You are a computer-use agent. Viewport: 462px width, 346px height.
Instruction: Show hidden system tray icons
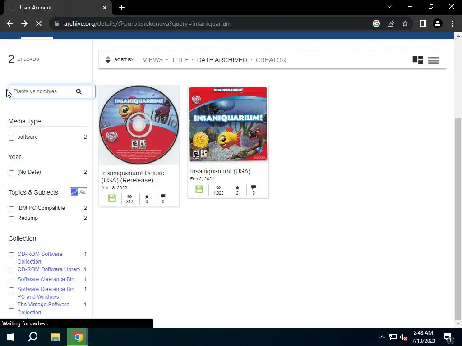pyautogui.click(x=382, y=337)
